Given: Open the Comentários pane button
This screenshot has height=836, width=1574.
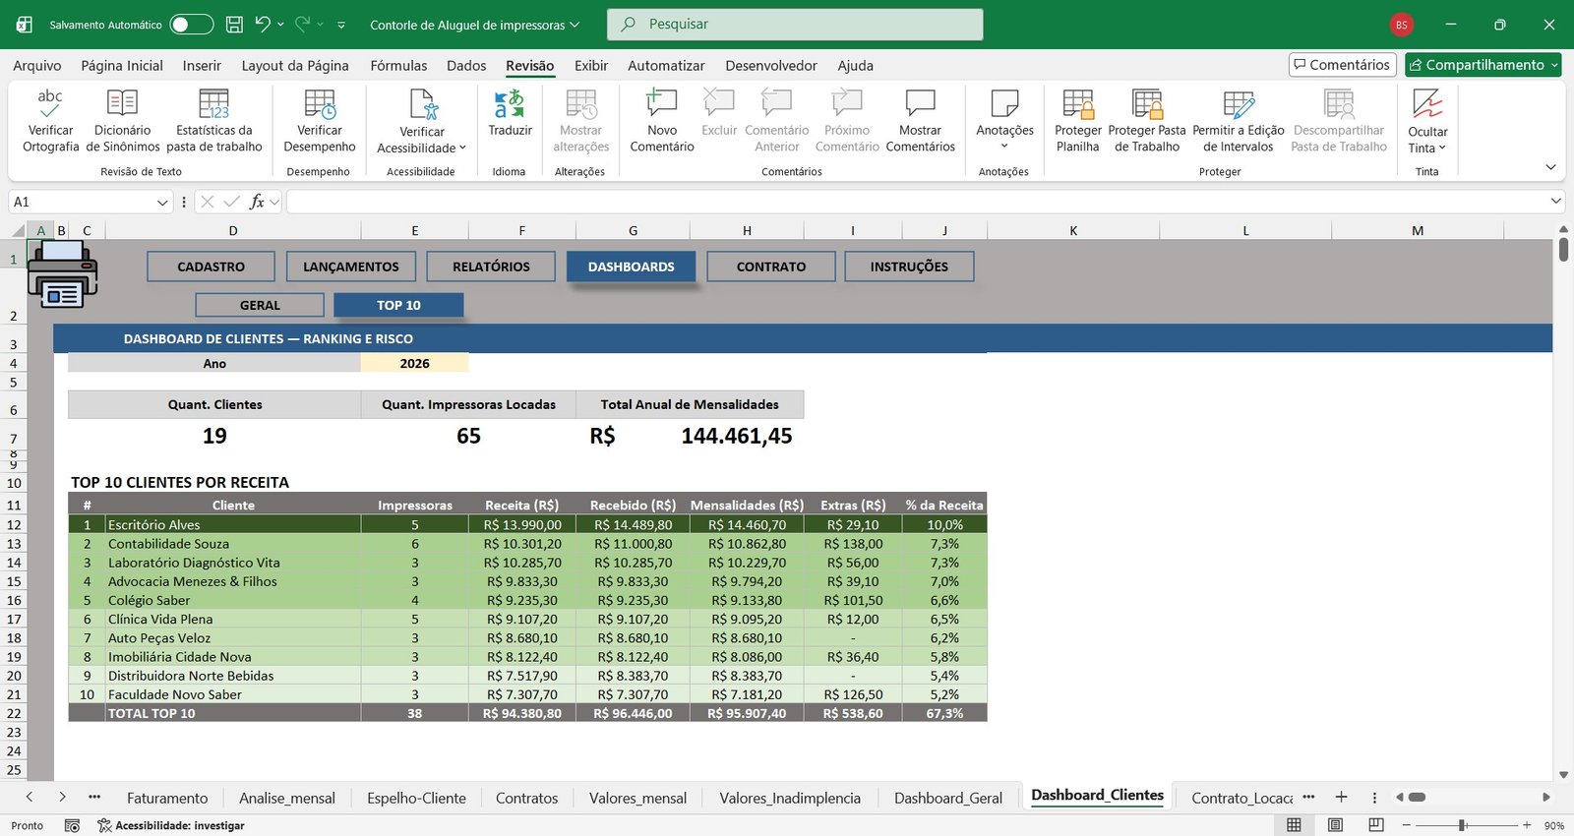Looking at the screenshot, I should pyautogui.click(x=1342, y=65).
